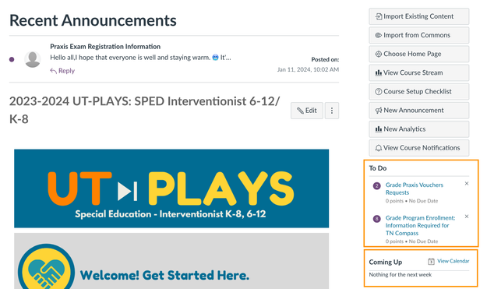
Task: Dismiss Grade Praxis Vouchers Requests item
Action: (467, 184)
